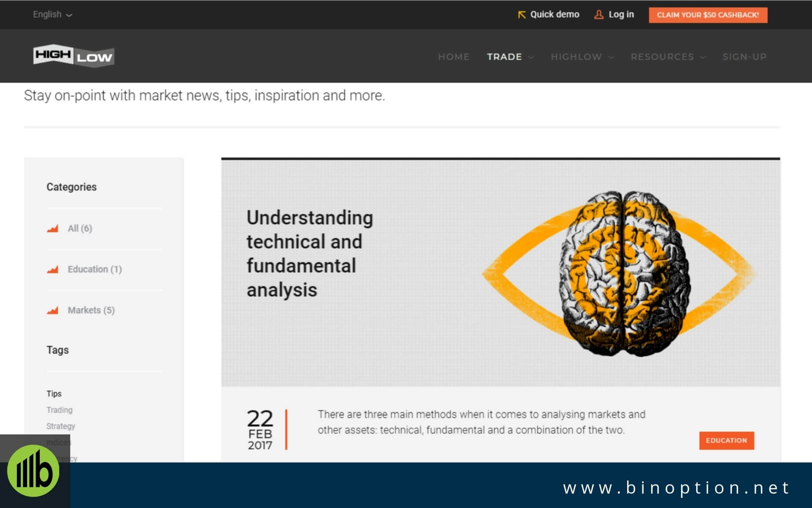The width and height of the screenshot is (812, 508).
Task: Click the Quick demo arrow icon
Action: pos(522,15)
